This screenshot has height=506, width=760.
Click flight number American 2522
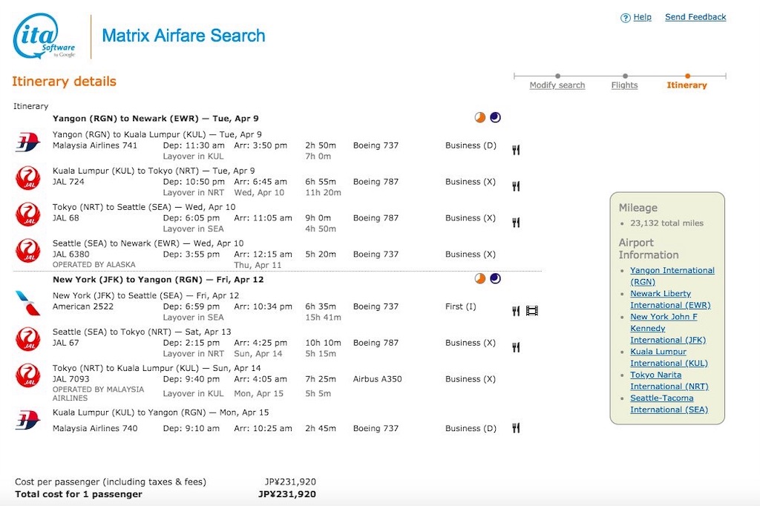83,306
